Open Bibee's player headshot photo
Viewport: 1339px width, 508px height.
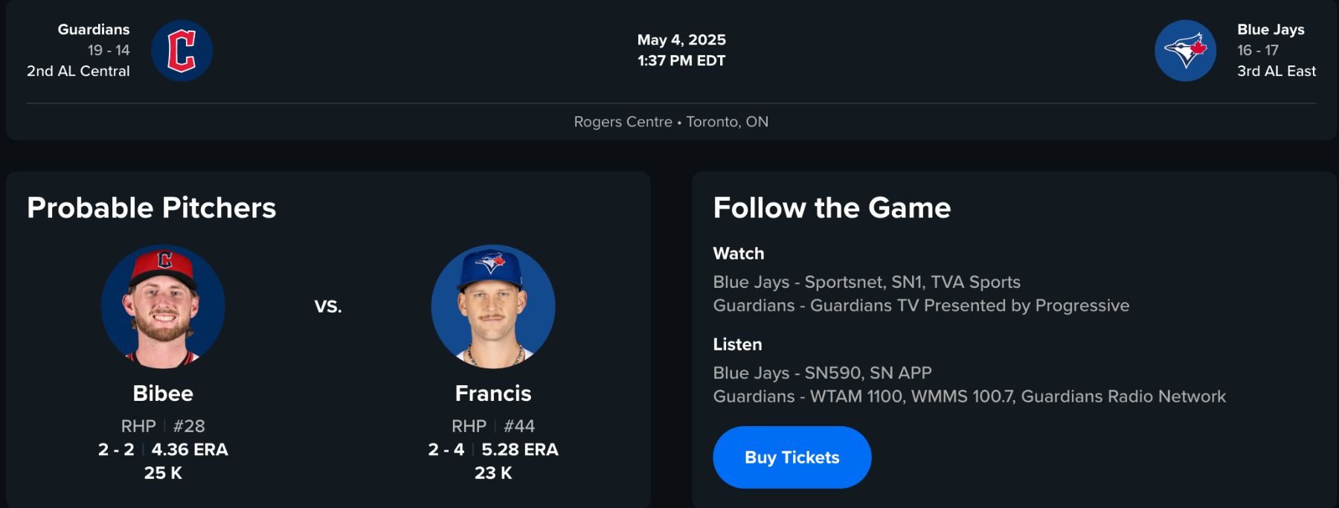163,306
